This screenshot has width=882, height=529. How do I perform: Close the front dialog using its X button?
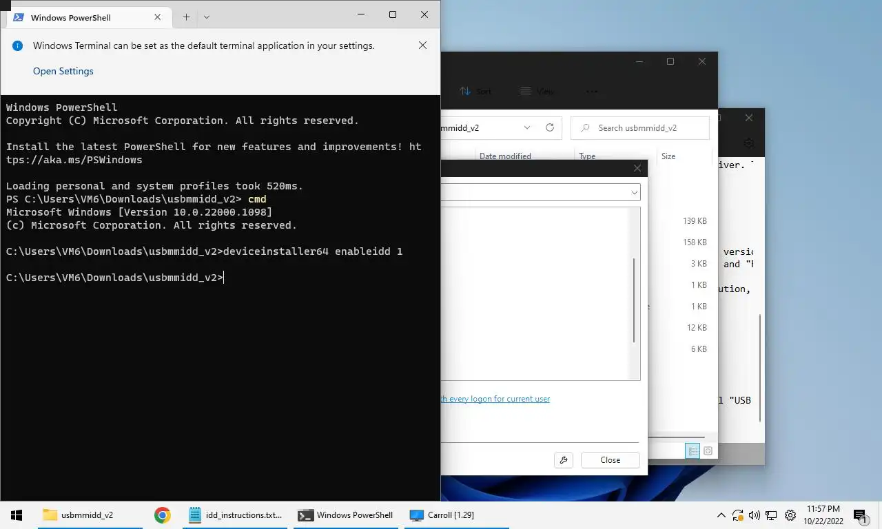[x=637, y=168]
